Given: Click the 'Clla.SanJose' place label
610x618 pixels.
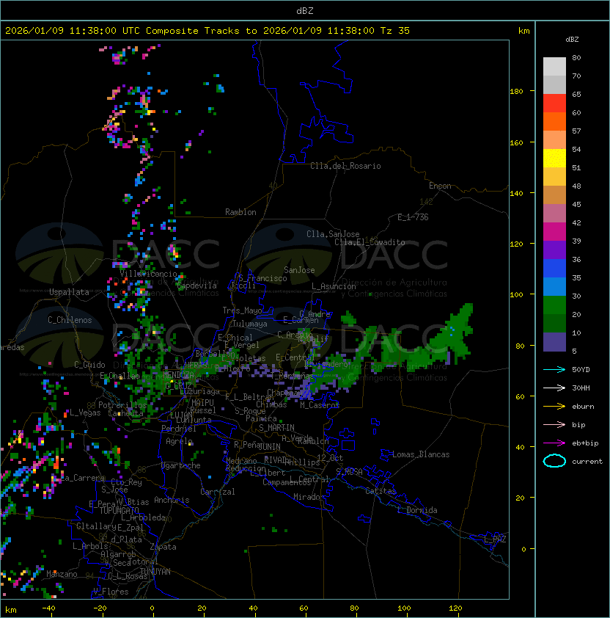Looking at the screenshot, I should click(x=333, y=234).
